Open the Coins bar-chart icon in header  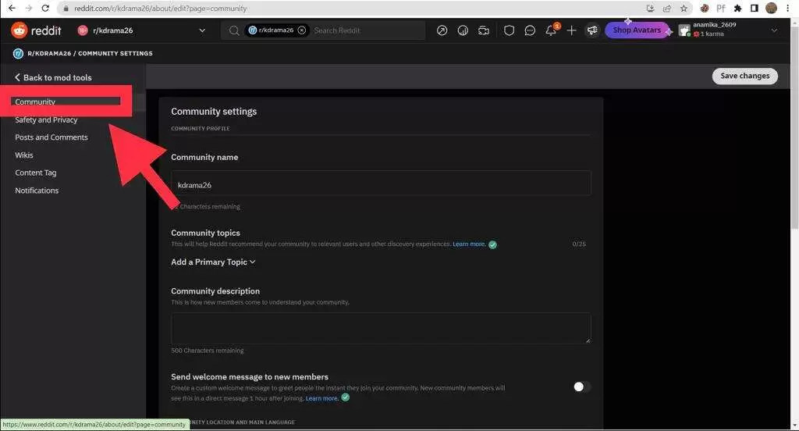463,30
